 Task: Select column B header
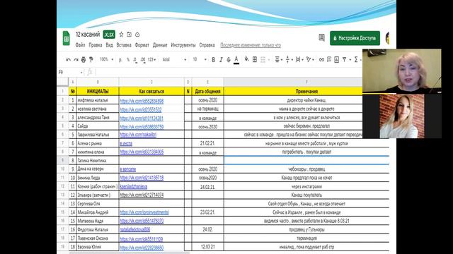pos(98,82)
